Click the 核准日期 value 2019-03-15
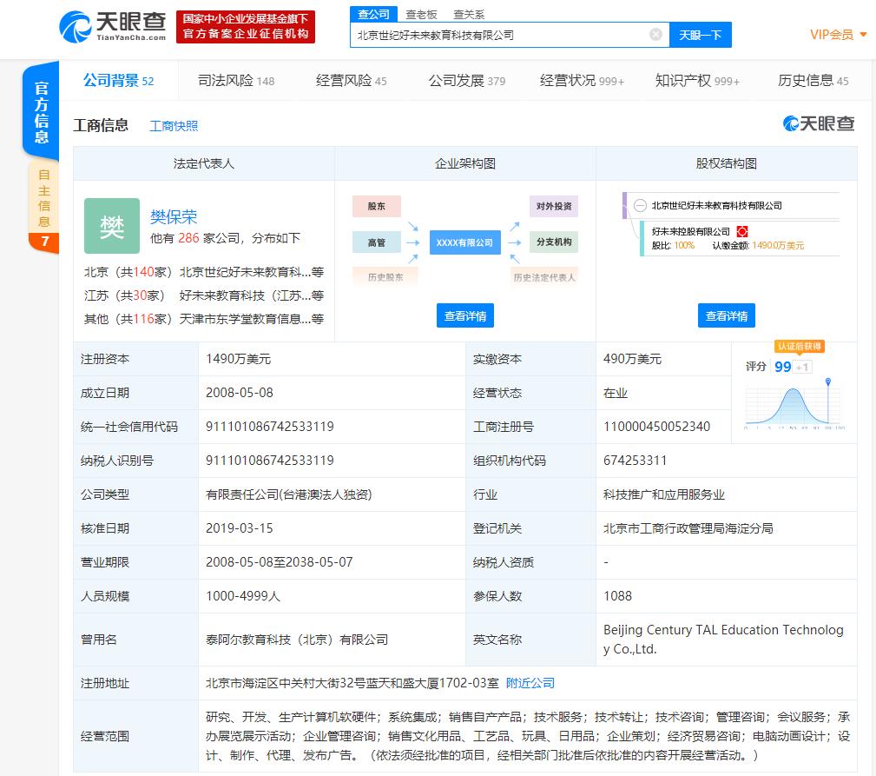The height and width of the screenshot is (776, 876). point(240,528)
